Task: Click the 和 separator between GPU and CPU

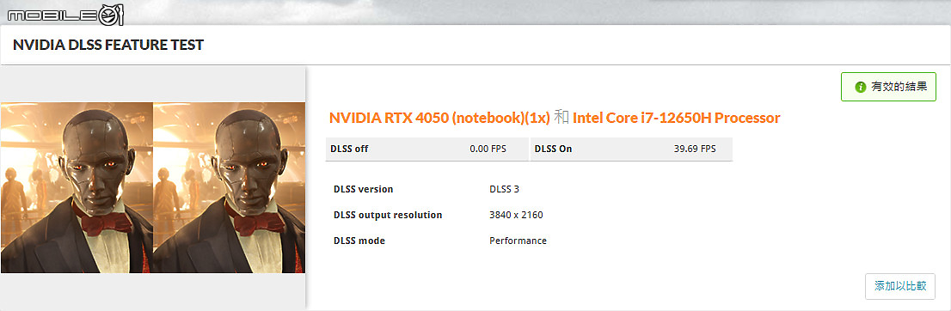Action: 561,118
